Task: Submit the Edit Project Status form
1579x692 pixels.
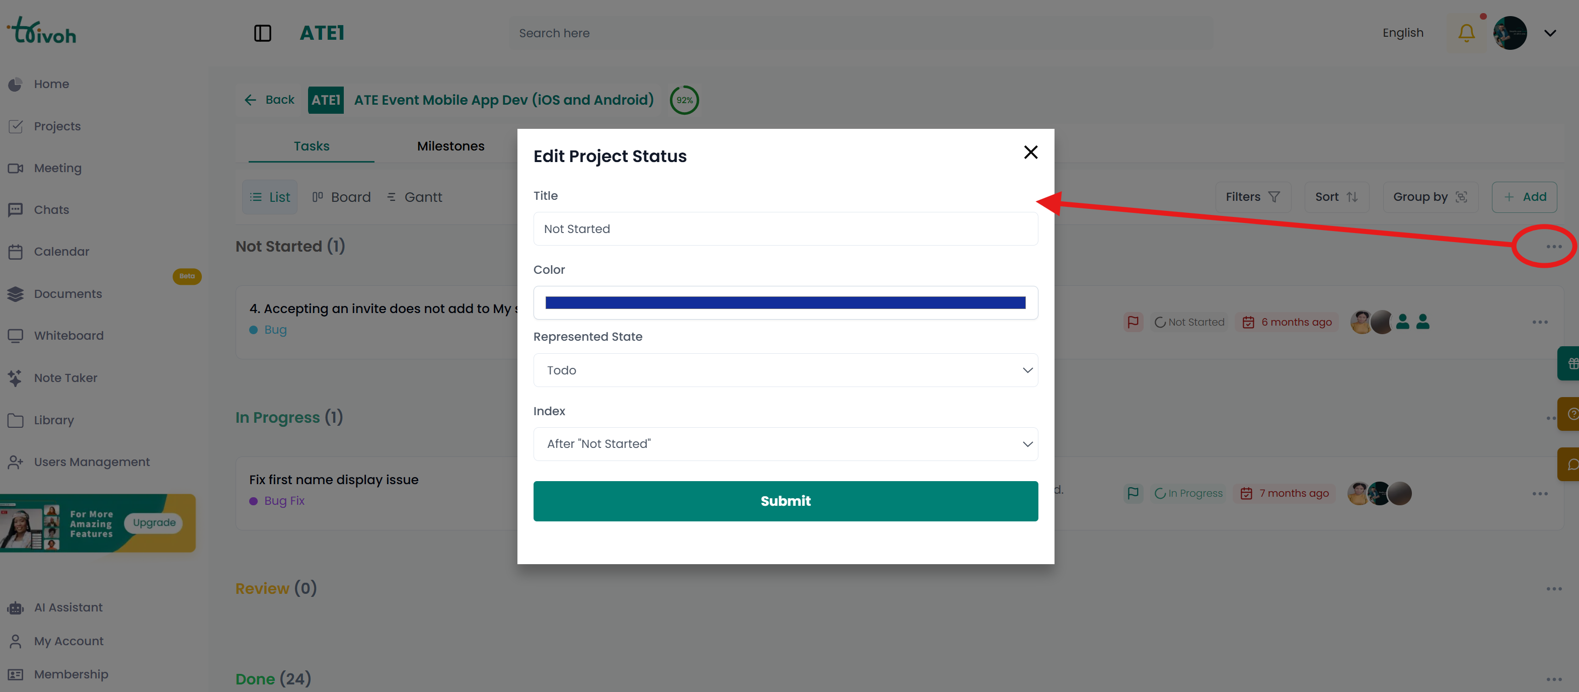Action: tap(785, 501)
